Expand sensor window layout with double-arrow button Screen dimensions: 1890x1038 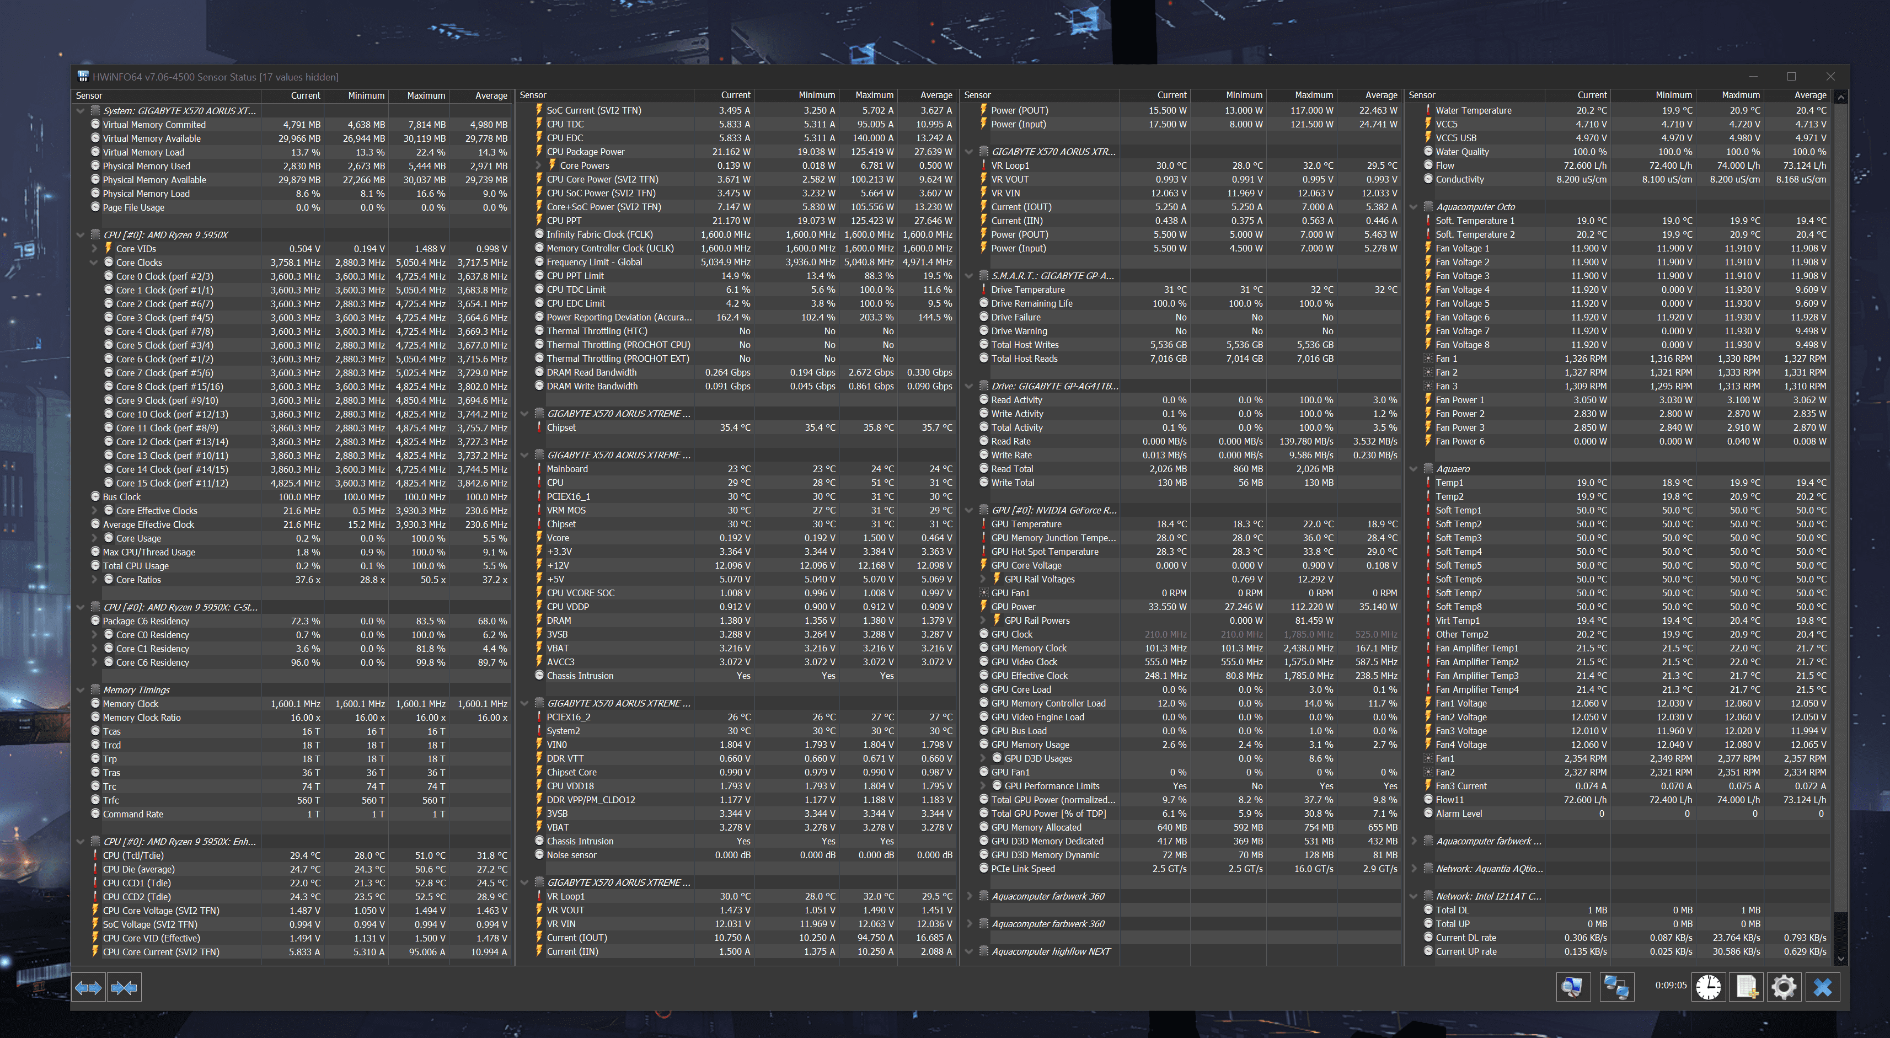88,987
